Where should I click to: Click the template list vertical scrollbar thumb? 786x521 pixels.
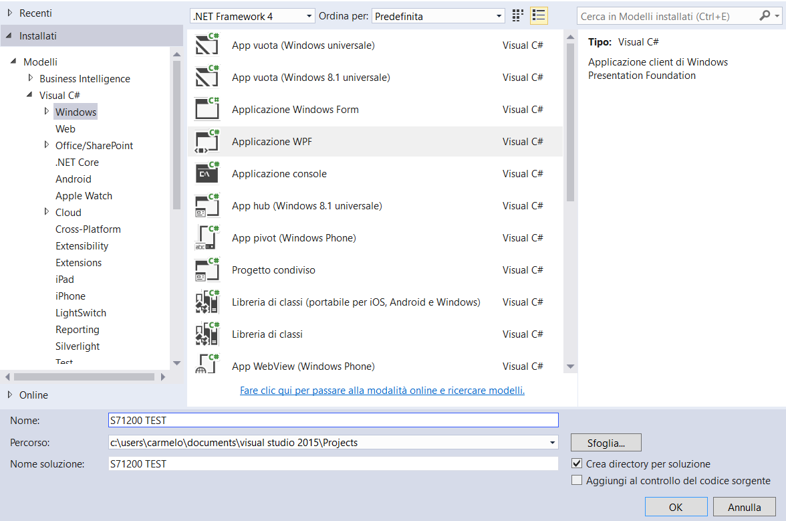point(570,123)
